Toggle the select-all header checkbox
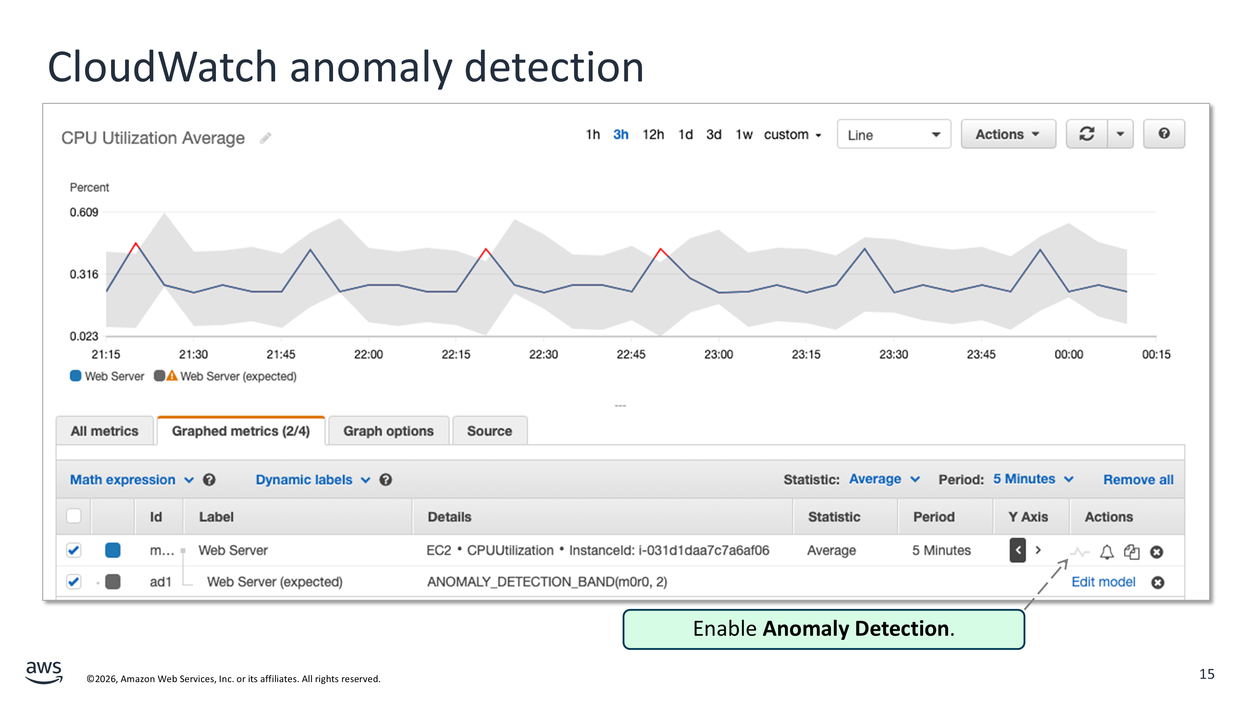 pos(74,516)
